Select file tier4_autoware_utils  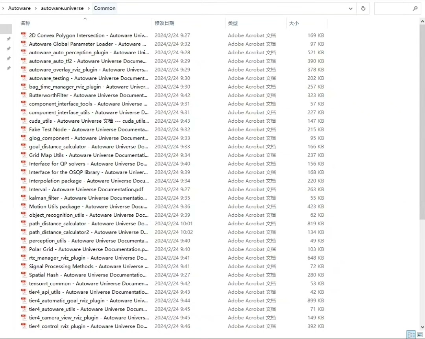pyautogui.click(x=88, y=309)
